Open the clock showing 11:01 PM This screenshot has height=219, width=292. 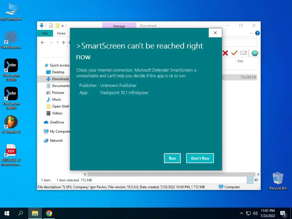267,213
